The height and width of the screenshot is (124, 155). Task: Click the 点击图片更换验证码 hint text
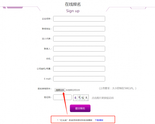tap(103, 98)
